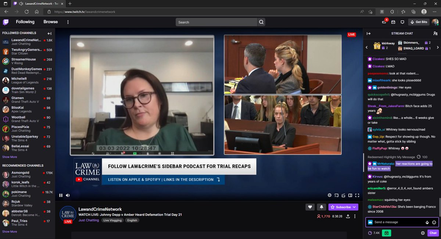
Task: Open the Subscribe dropdown button
Action: (x=343, y=207)
